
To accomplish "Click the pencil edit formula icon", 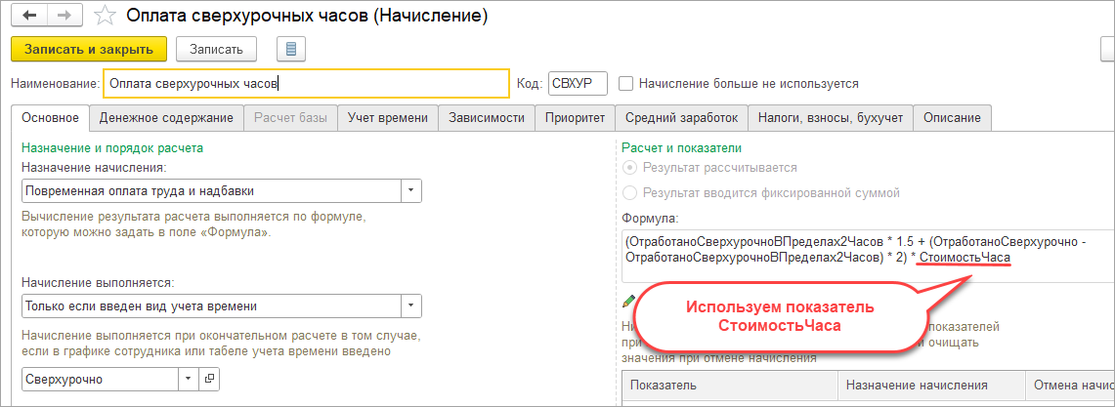I will 628,301.
